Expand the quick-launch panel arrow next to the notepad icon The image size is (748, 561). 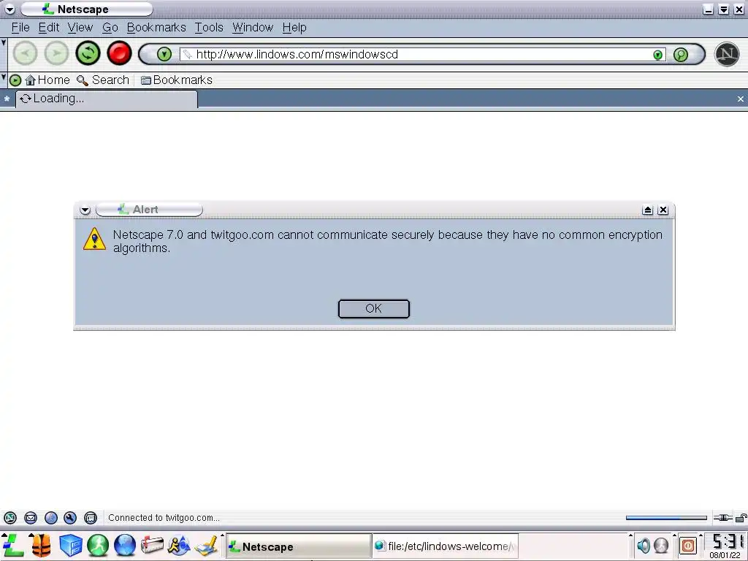(222, 535)
